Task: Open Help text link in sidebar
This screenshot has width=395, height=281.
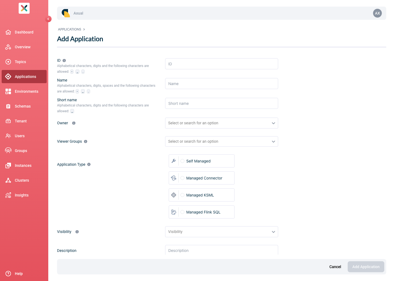Action: coord(19,274)
